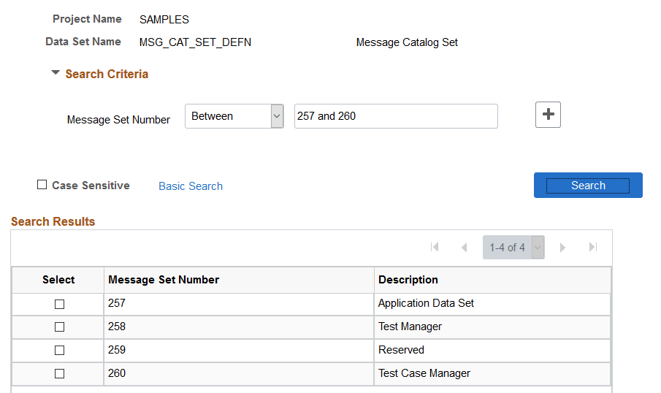This screenshot has width=661, height=393.
Task: Click the plus icon to add criteria
Action: [x=548, y=115]
